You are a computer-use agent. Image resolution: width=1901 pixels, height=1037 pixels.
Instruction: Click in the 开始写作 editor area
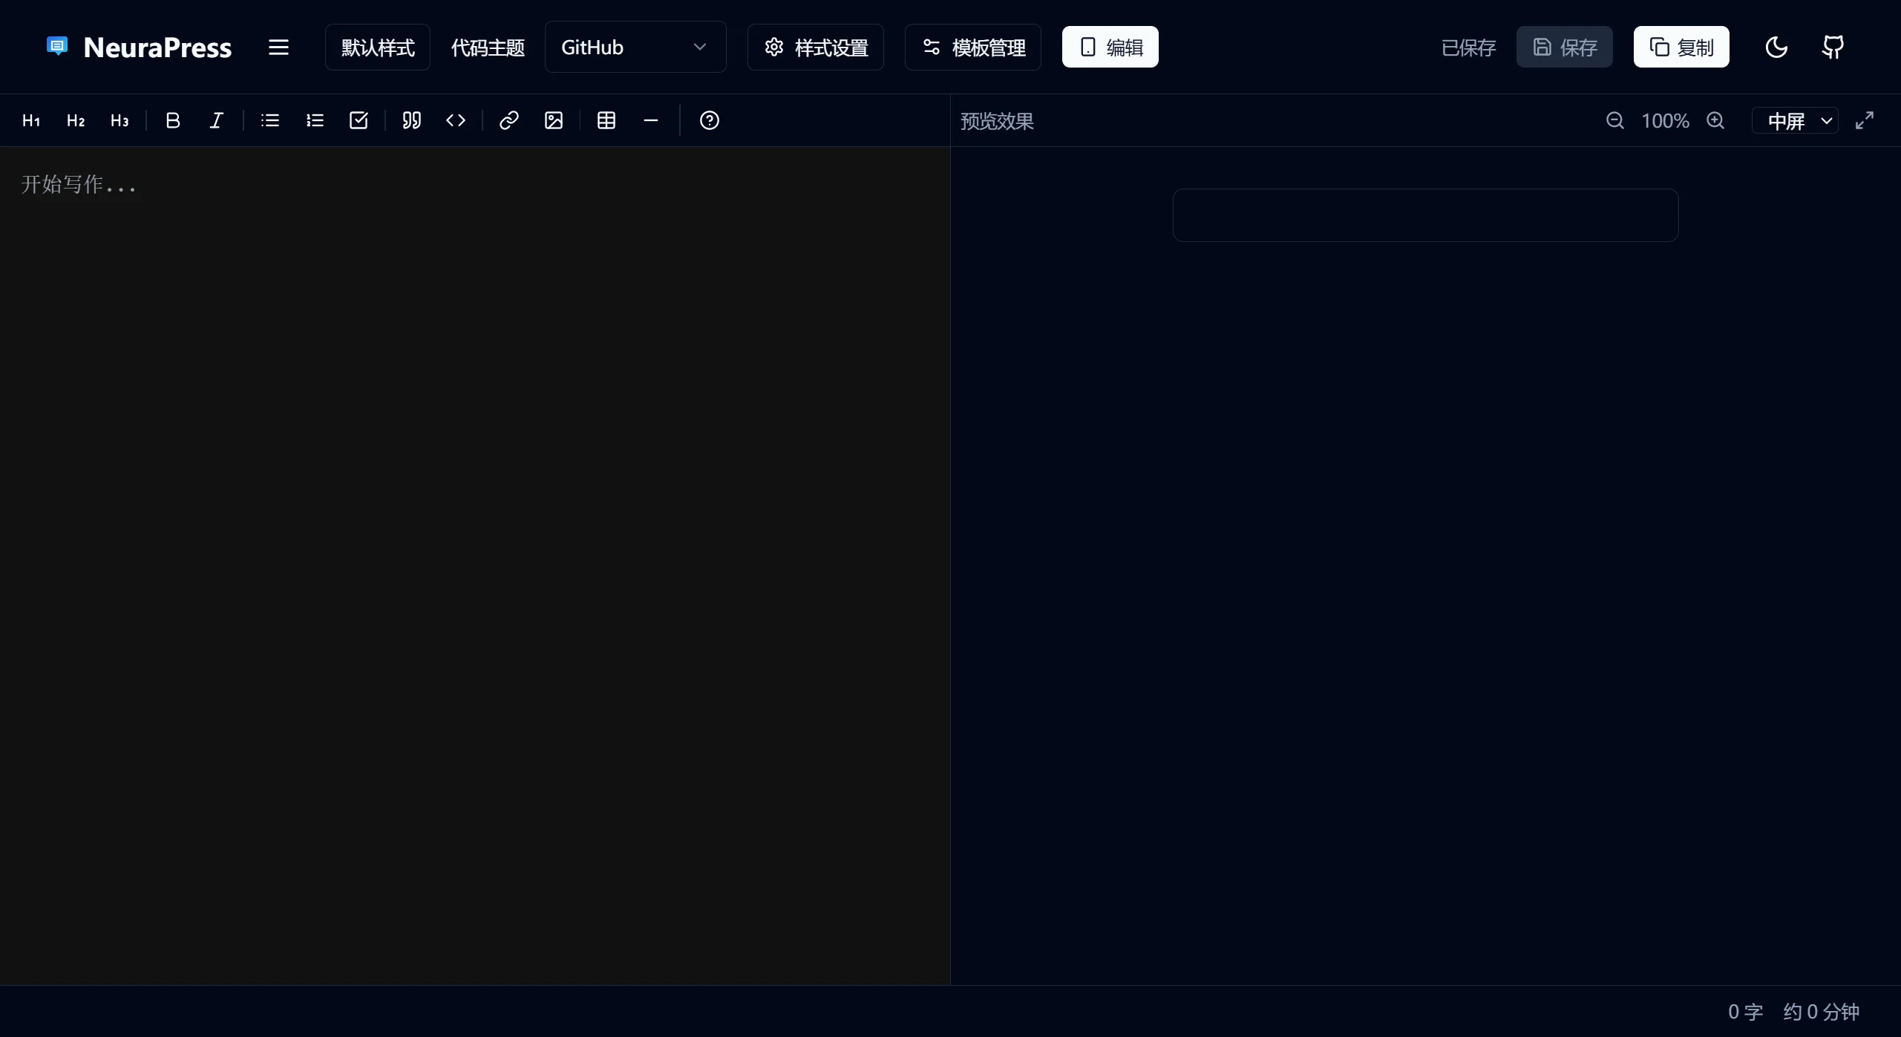(x=475, y=520)
